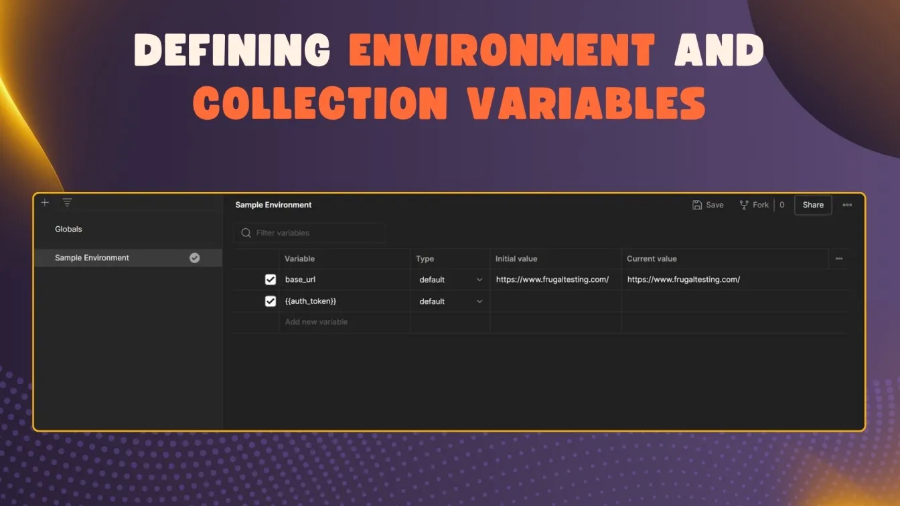Click the Fork button label
The width and height of the screenshot is (900, 506).
pos(761,205)
